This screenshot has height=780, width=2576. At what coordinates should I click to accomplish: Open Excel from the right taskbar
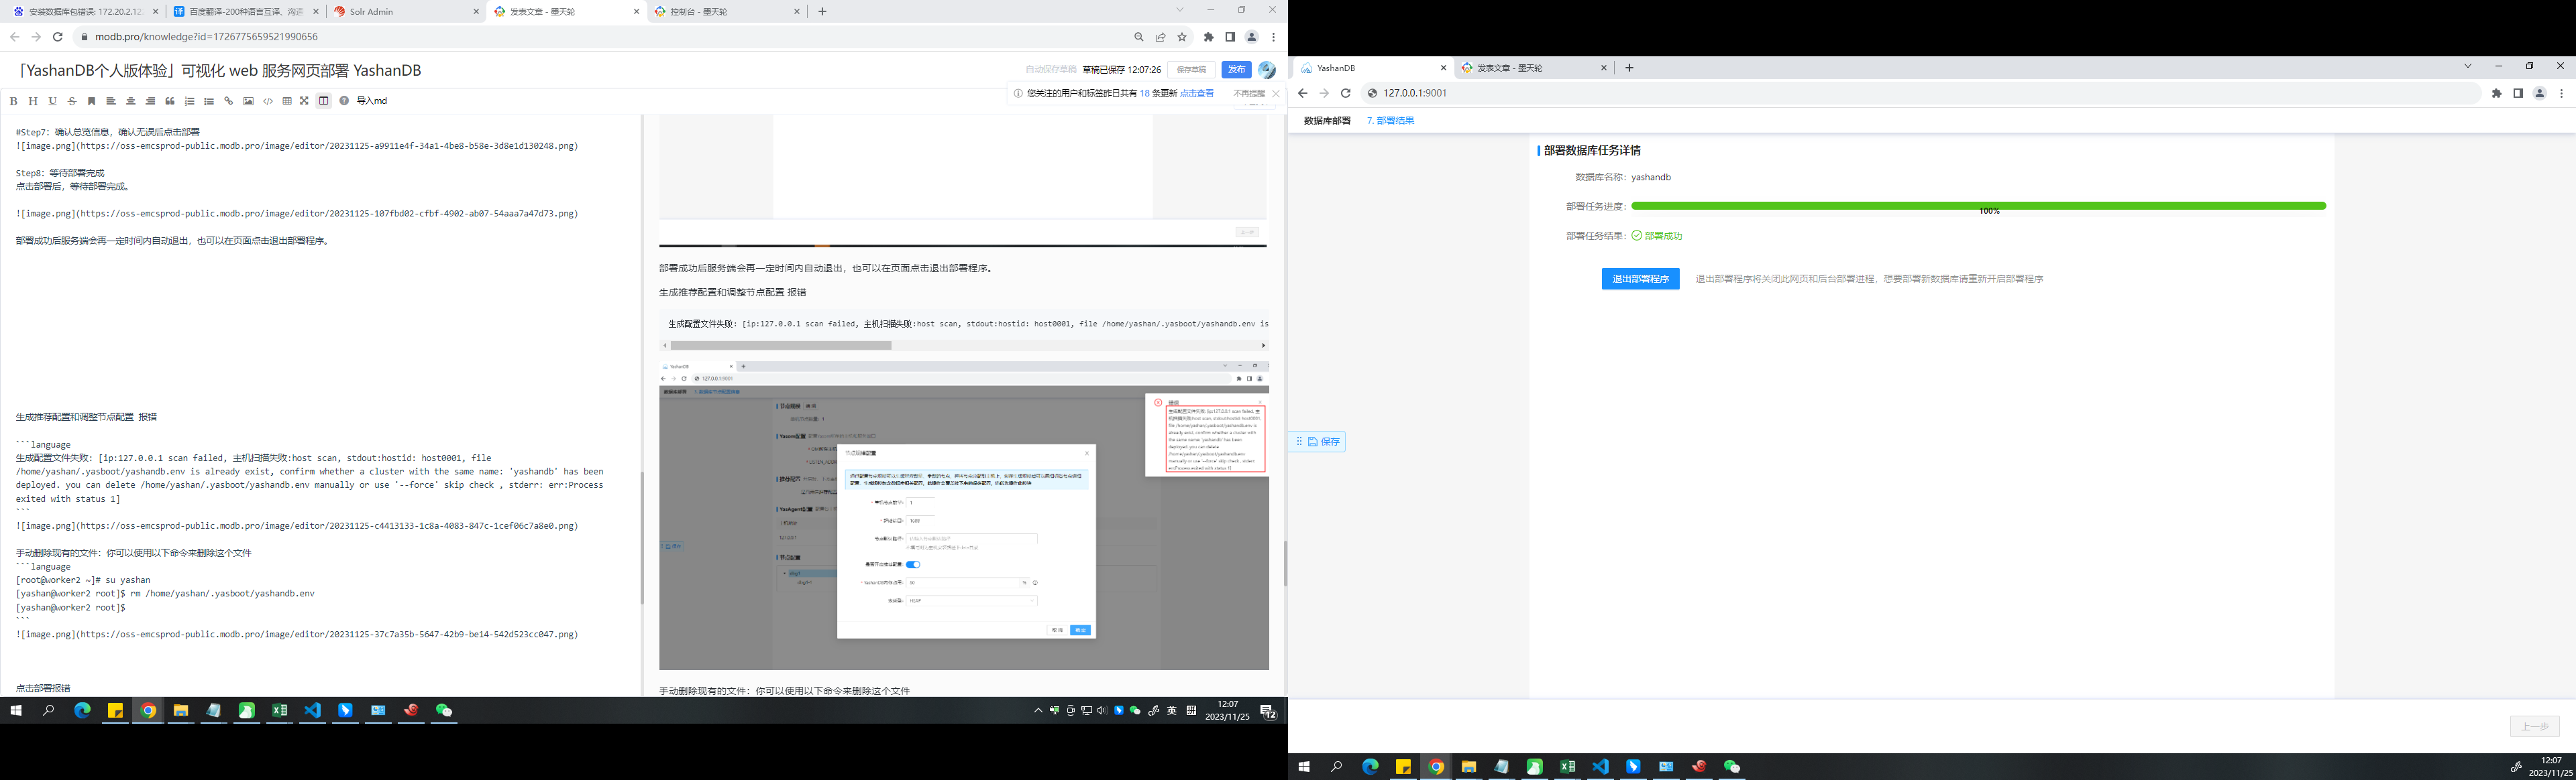[1567, 766]
